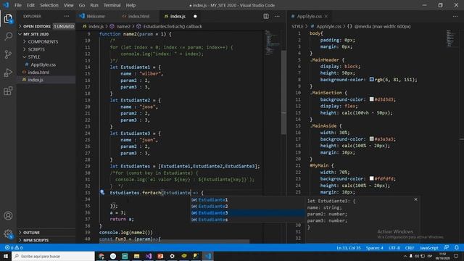Switch to the index.html tab

138,16
